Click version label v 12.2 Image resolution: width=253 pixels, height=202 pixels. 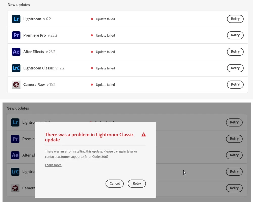tap(60, 68)
